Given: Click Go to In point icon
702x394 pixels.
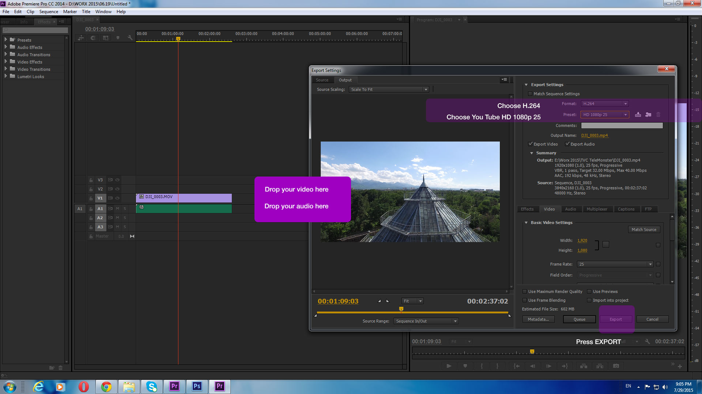Looking at the screenshot, I should [517, 366].
